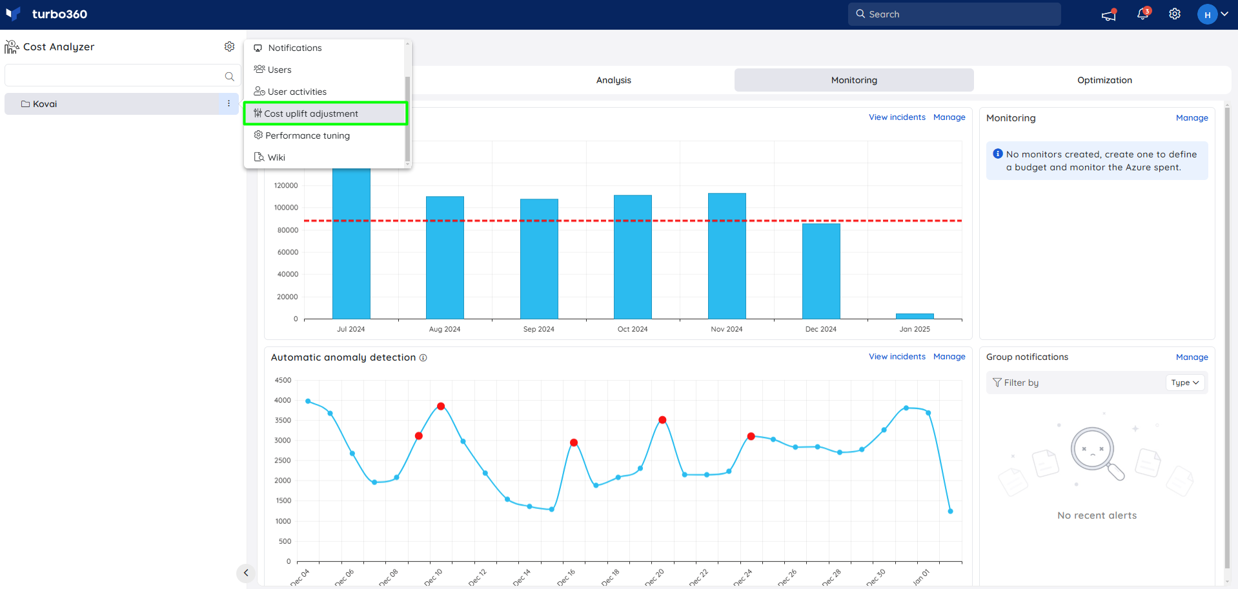Click the turbo360 logo icon

point(13,14)
